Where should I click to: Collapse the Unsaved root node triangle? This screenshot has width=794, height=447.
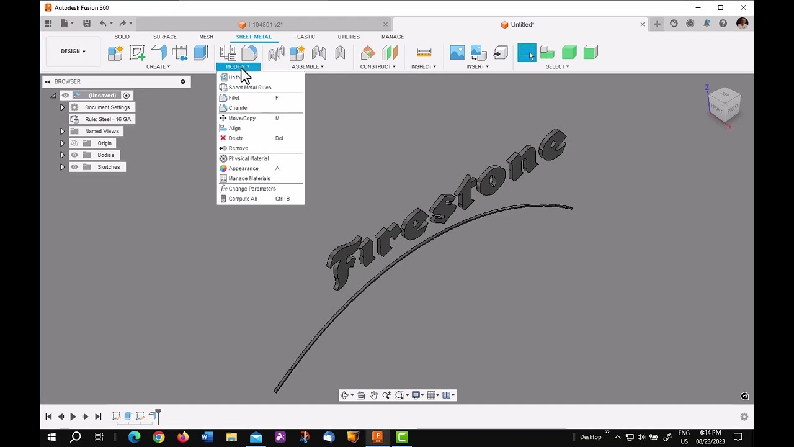[x=53, y=96]
